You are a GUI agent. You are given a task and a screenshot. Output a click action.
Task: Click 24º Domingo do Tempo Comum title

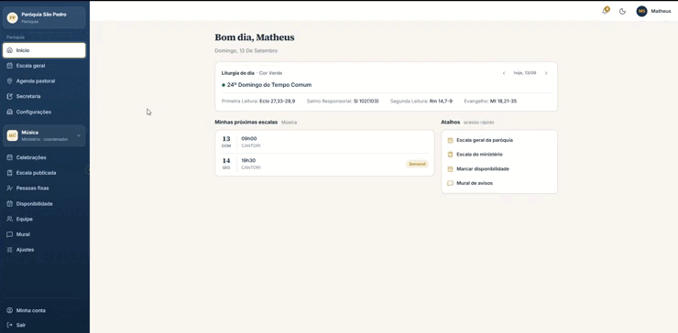[x=269, y=85]
